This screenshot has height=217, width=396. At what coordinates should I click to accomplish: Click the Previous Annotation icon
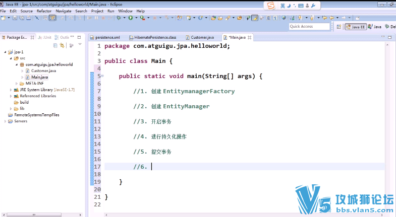pyautogui.click(x=312, y=18)
